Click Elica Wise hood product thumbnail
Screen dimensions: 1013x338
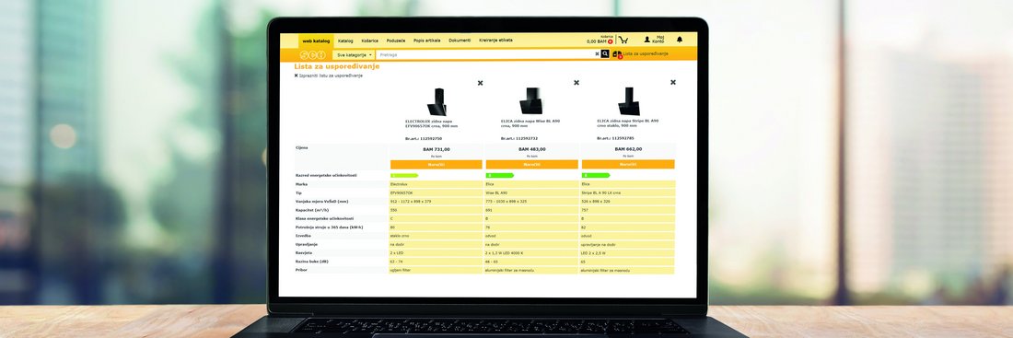click(531, 101)
